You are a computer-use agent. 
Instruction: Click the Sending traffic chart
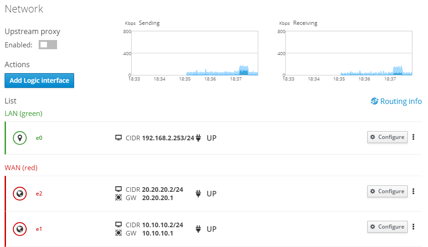[195, 53]
